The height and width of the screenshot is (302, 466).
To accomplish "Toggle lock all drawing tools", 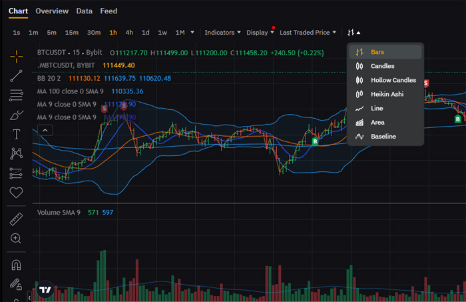I will (16, 284).
